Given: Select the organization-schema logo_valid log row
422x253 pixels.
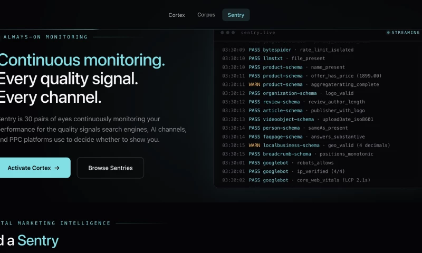Looking at the screenshot, I should 287,93.
